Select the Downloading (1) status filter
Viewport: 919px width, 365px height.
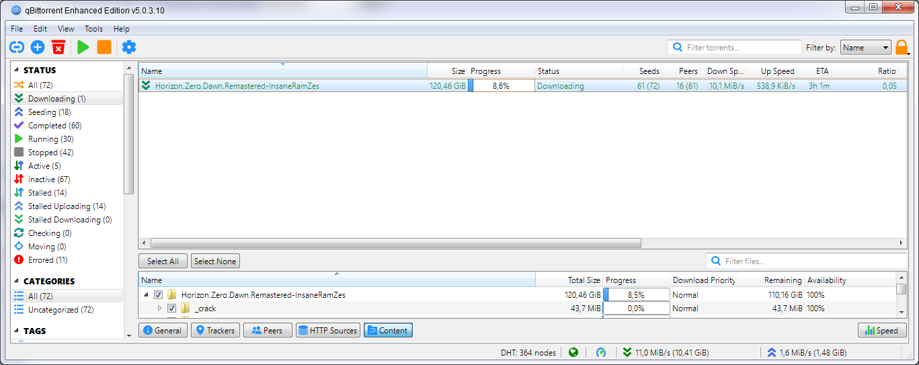(x=67, y=98)
